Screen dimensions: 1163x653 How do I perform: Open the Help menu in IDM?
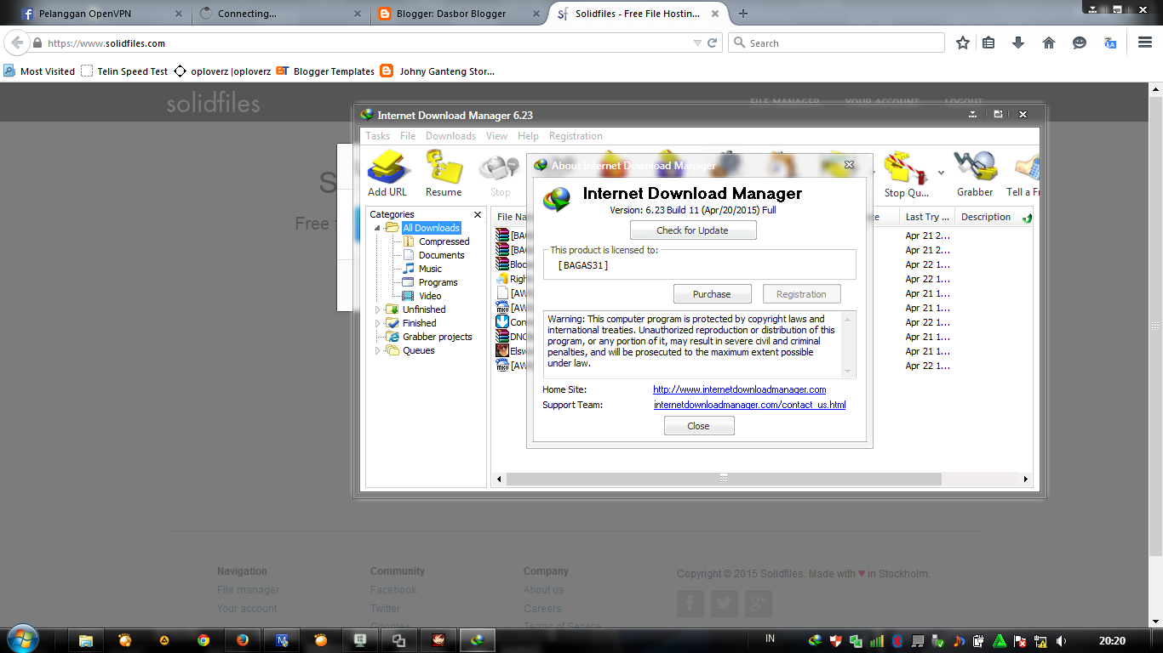point(528,136)
